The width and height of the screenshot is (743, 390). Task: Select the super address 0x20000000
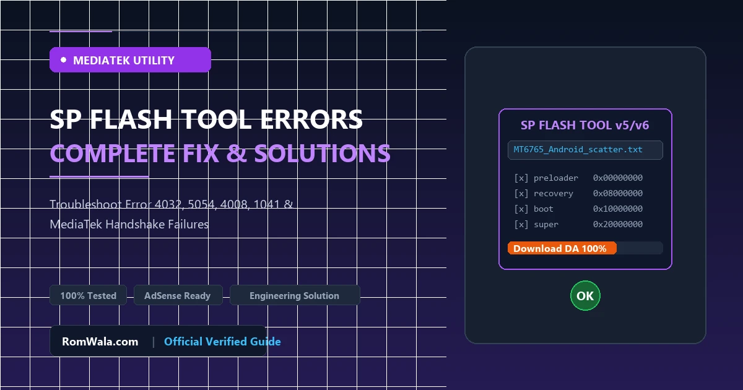(618, 224)
